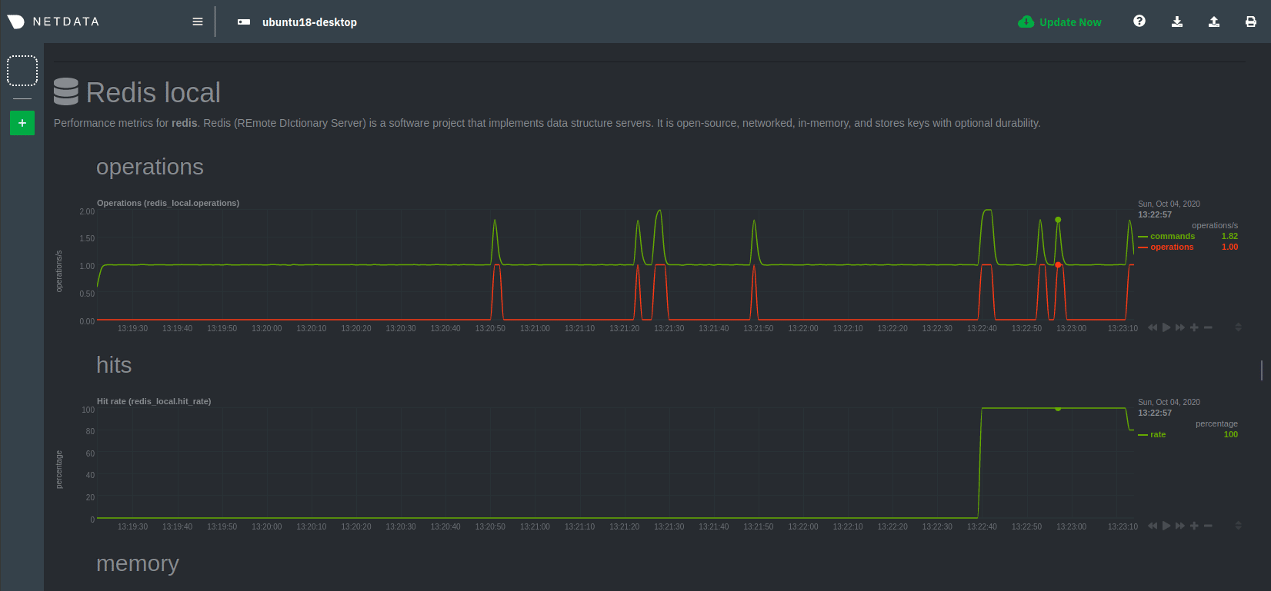This screenshot has height=591, width=1271.
Task: Zoom in the Operations chart
Action: click(1194, 327)
